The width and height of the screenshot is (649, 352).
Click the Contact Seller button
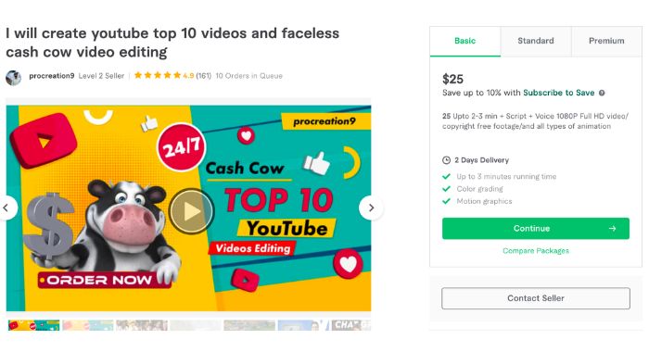536,298
